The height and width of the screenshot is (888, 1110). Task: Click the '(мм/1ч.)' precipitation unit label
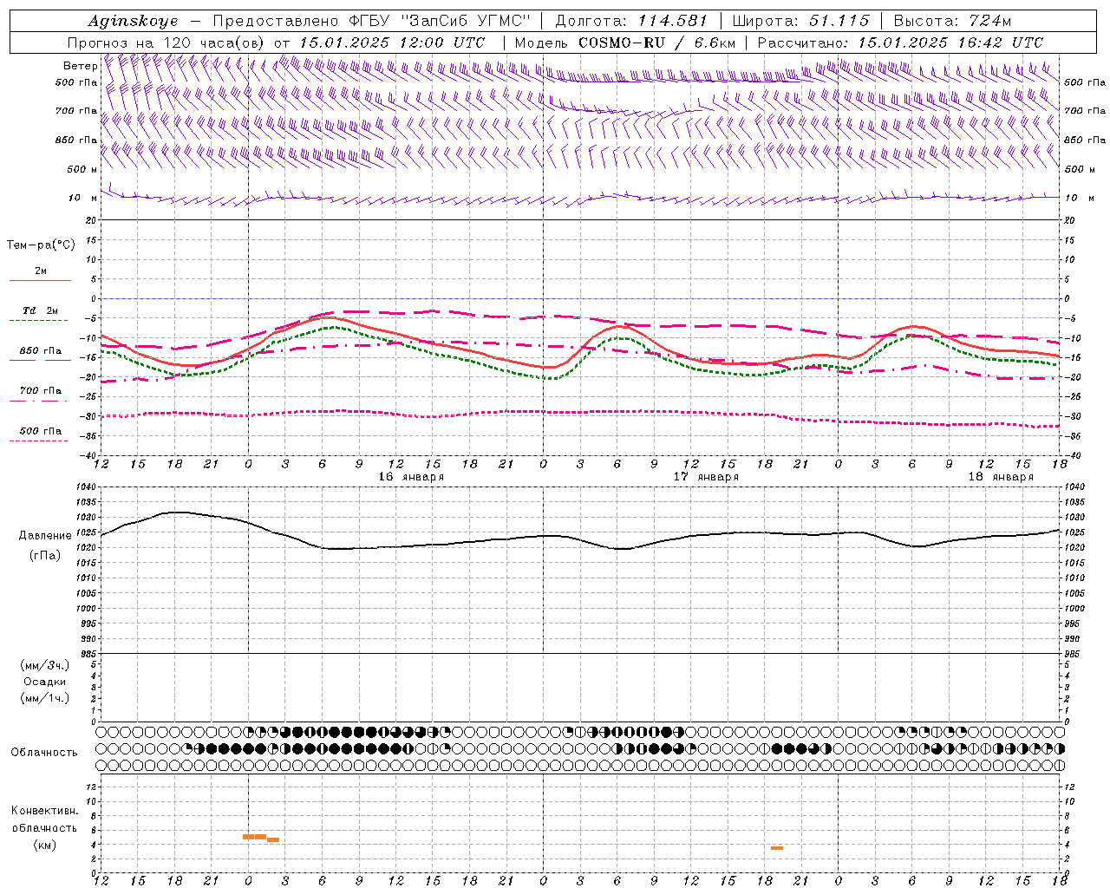(45, 698)
